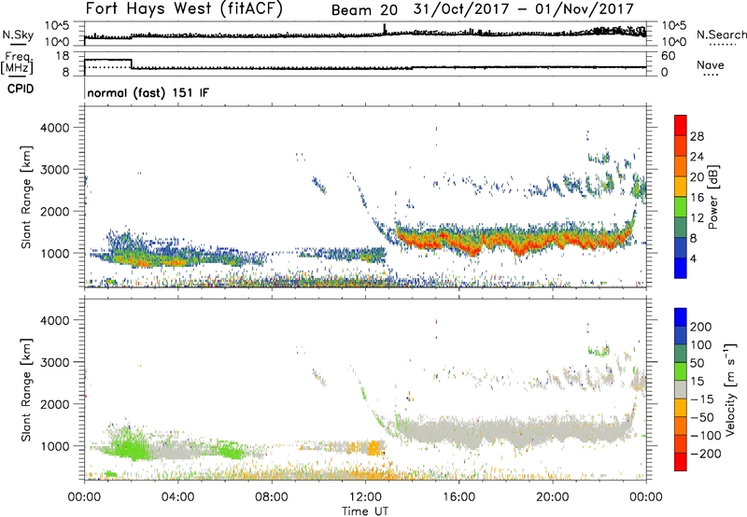
Task: Click the 16:00 tick label on the time axis
Action: coord(458,497)
